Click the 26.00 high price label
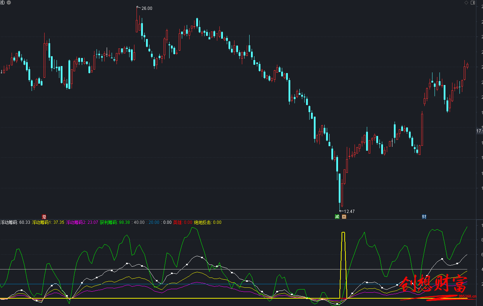 [x=147, y=8]
